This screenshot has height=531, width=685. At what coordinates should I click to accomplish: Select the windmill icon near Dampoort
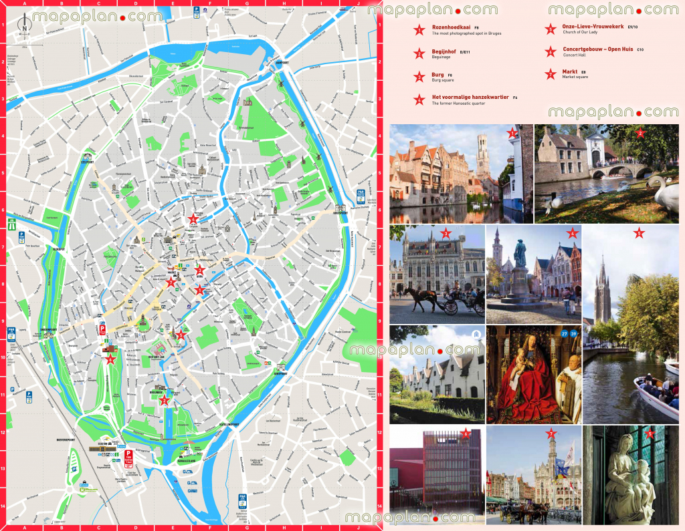(281, 83)
